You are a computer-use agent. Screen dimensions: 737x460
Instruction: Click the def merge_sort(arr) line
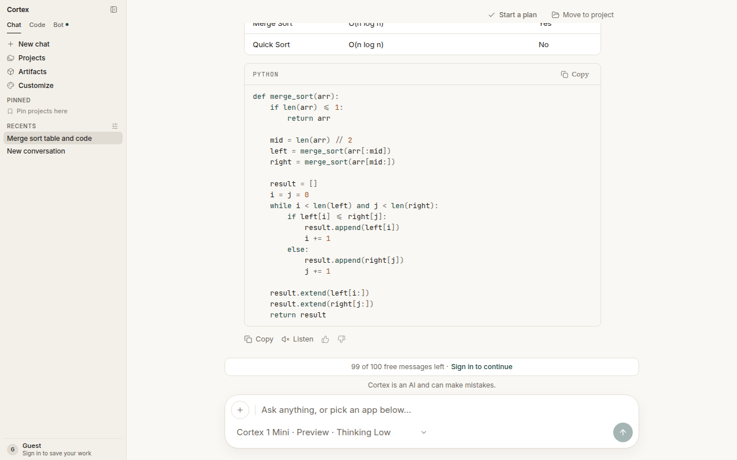click(296, 97)
